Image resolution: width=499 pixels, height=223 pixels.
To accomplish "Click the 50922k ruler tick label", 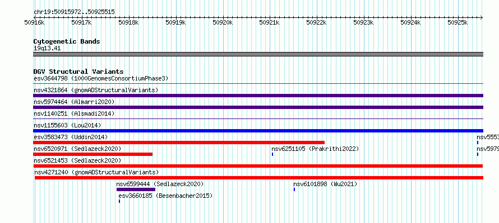I will [x=316, y=22].
